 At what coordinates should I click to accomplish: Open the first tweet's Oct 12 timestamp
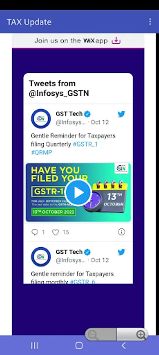coord(100,122)
